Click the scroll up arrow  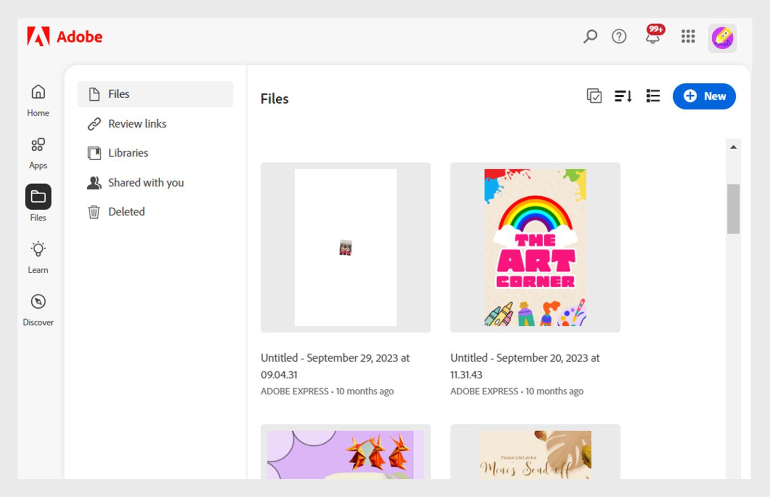(x=733, y=147)
